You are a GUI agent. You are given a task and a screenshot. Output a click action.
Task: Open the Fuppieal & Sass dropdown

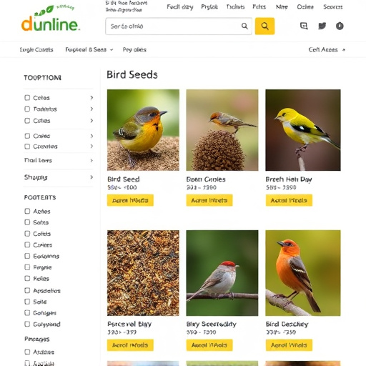pyautogui.click(x=89, y=50)
